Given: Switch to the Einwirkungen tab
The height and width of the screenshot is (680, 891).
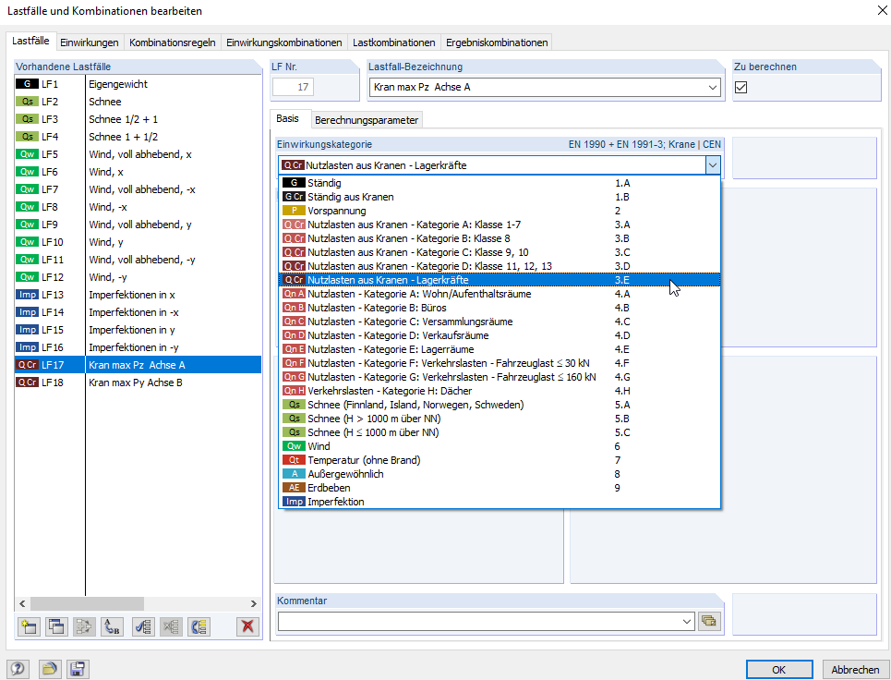Looking at the screenshot, I should [x=90, y=42].
